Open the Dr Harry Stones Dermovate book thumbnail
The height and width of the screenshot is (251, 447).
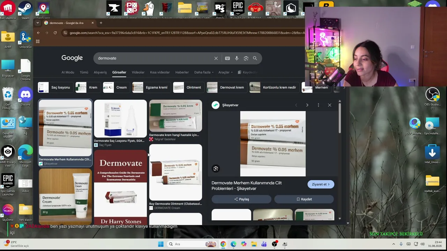120,187
